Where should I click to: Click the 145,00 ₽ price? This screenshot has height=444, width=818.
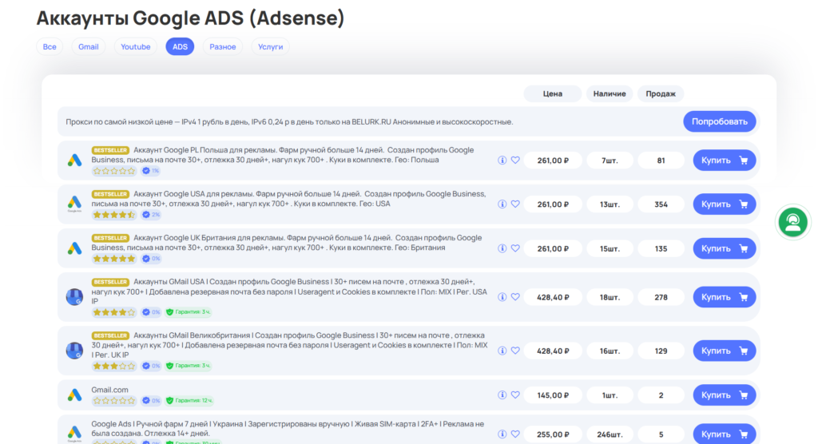coord(553,395)
